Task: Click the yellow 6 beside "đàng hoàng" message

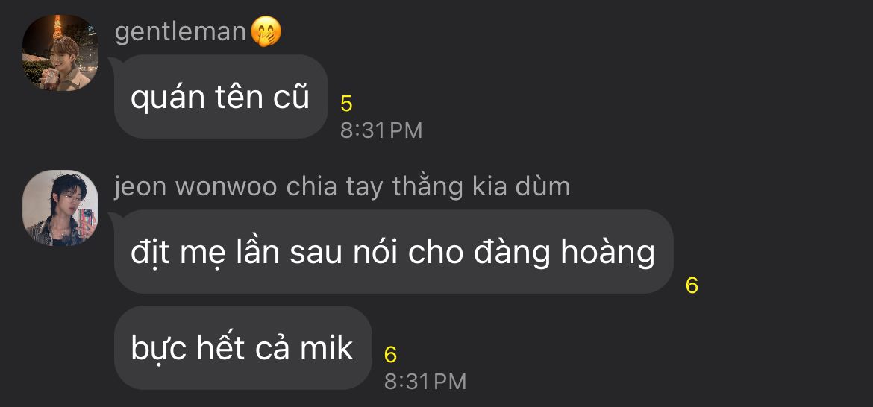Action: [692, 285]
